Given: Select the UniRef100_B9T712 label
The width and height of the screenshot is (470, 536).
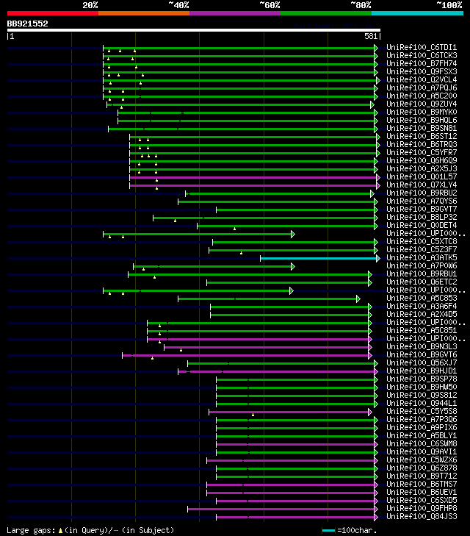Looking at the screenshot, I should point(422,476).
